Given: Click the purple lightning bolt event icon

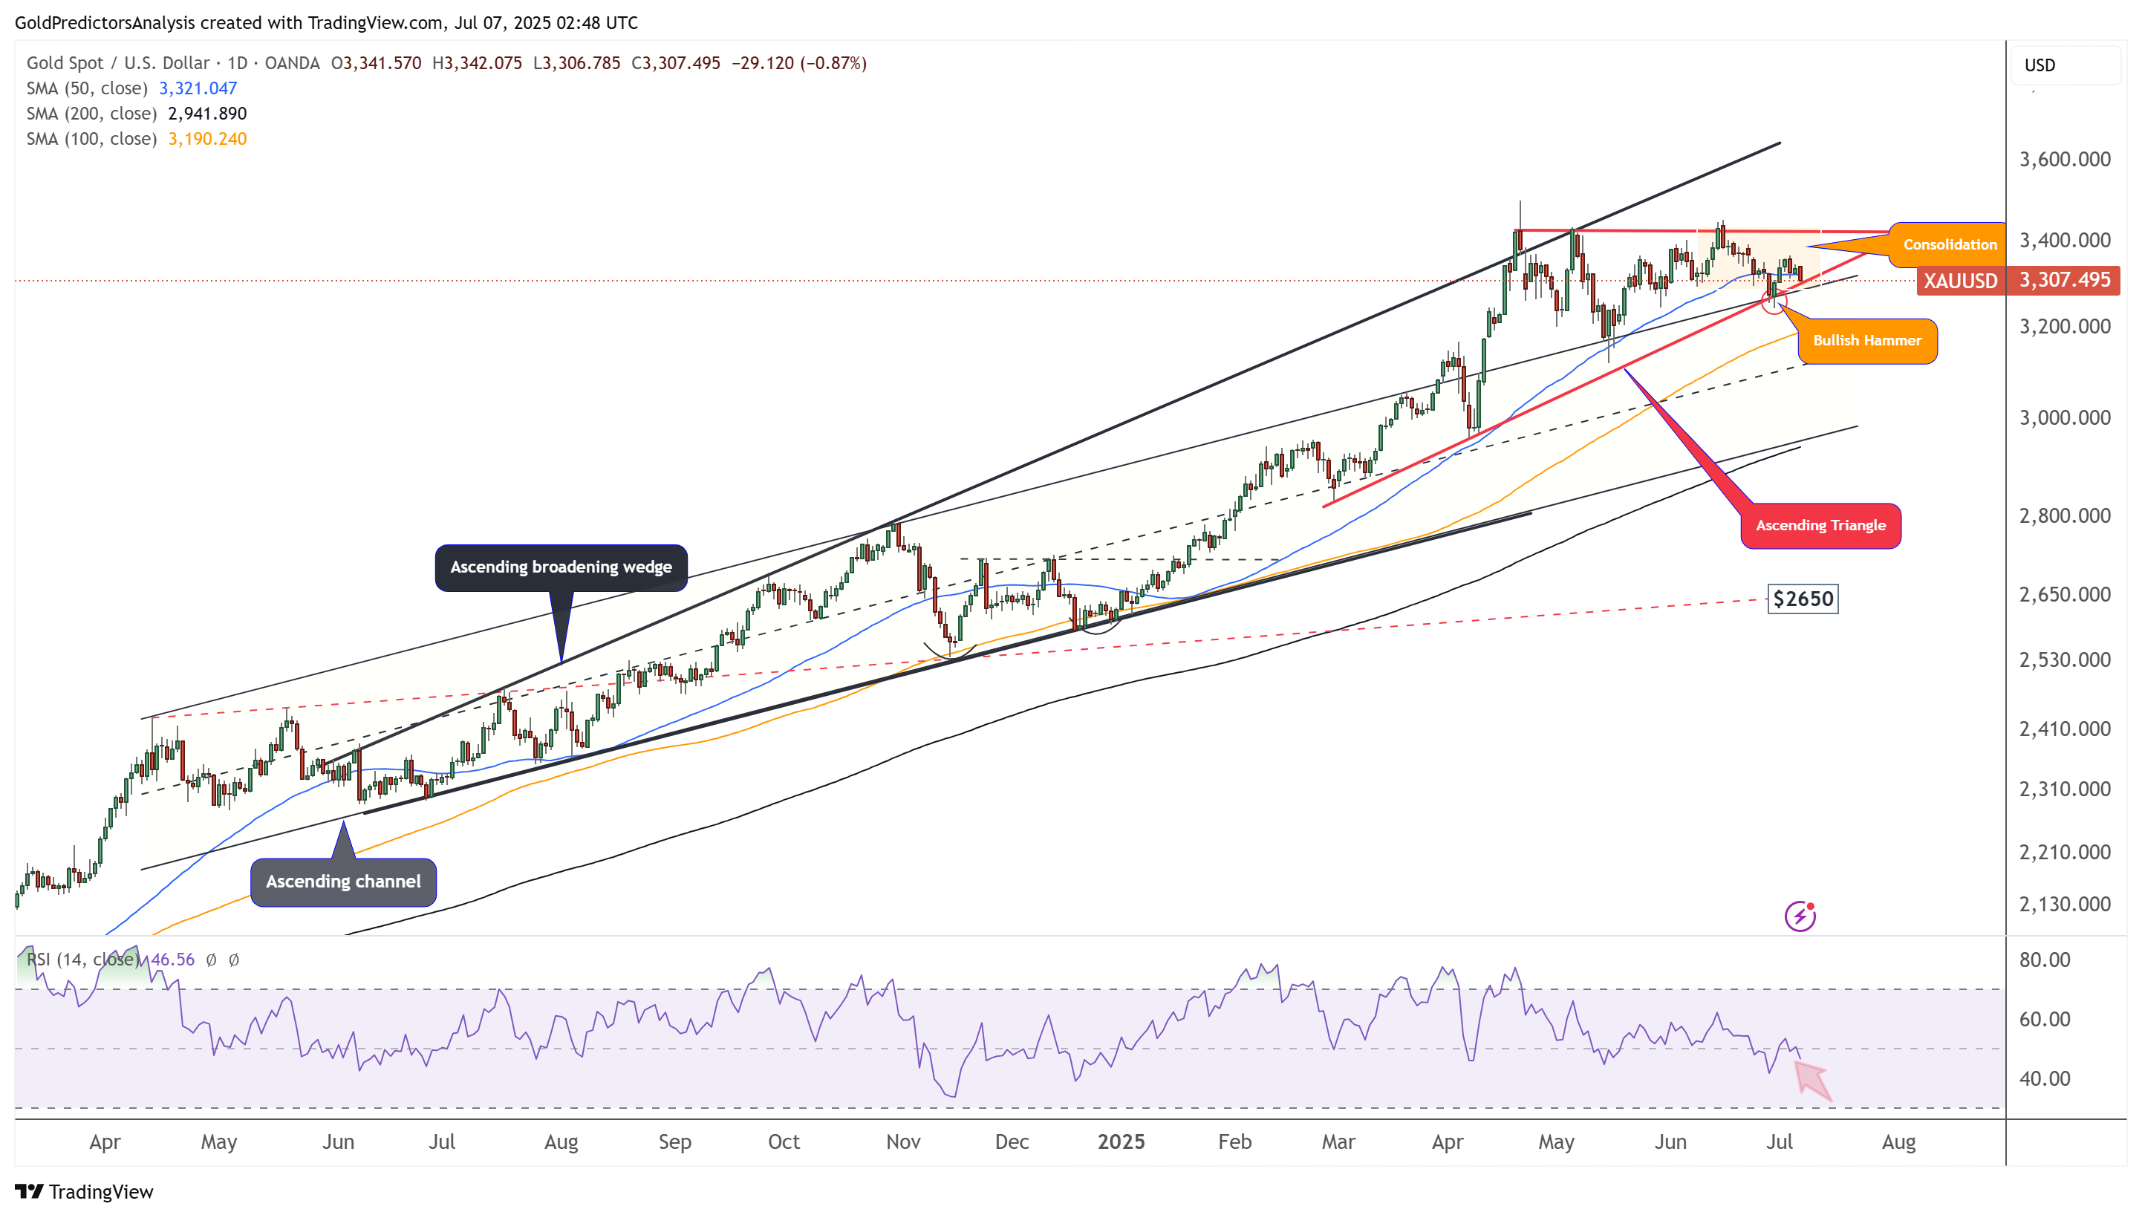Looking at the screenshot, I should (1799, 916).
